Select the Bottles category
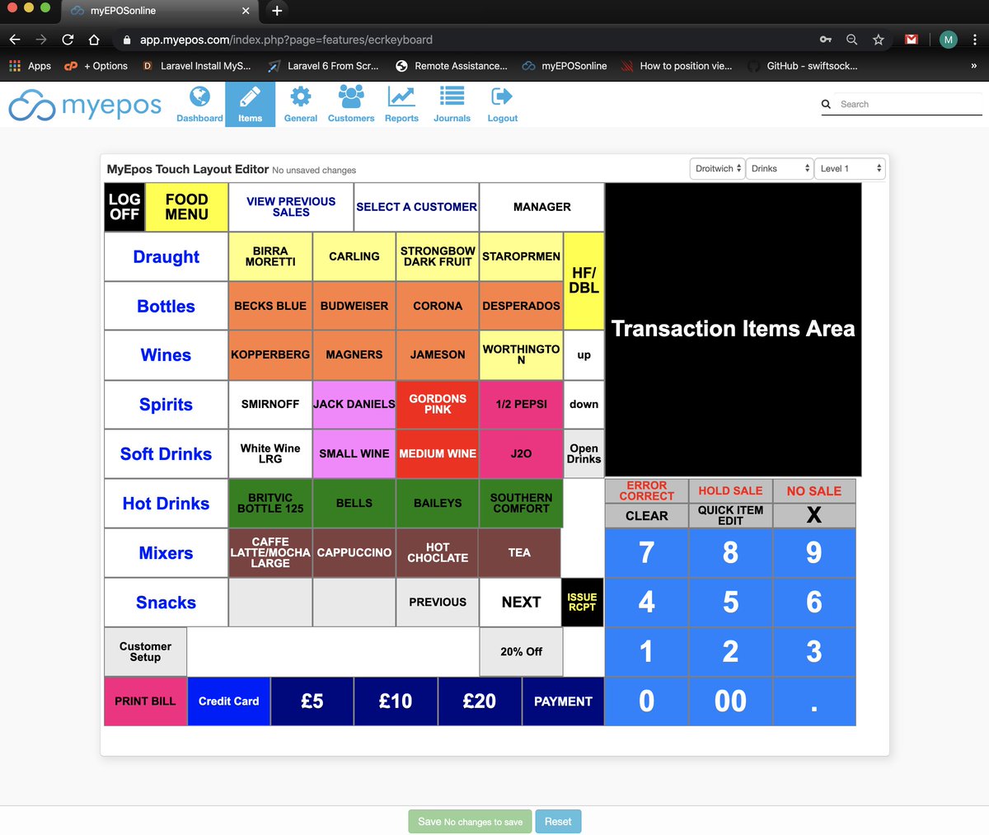The image size is (989, 835). click(x=166, y=306)
